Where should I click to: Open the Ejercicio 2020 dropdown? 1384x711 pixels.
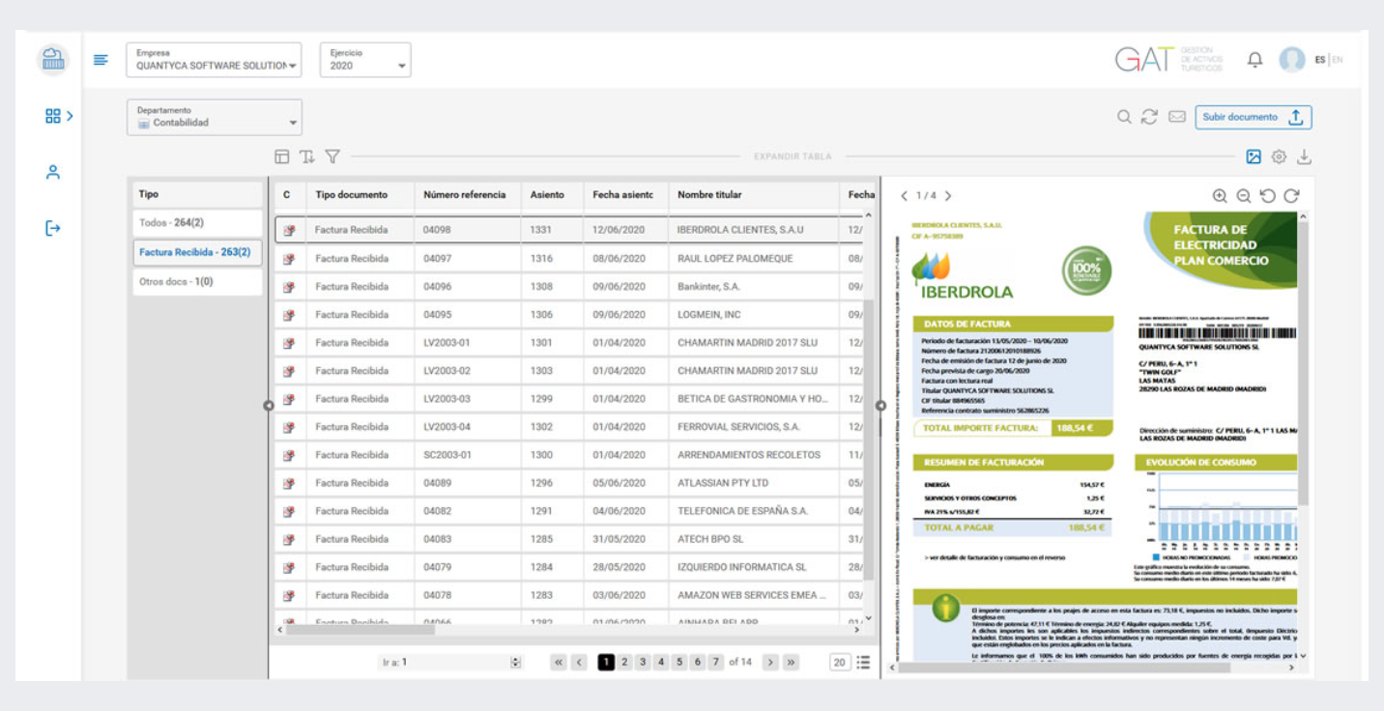[365, 60]
